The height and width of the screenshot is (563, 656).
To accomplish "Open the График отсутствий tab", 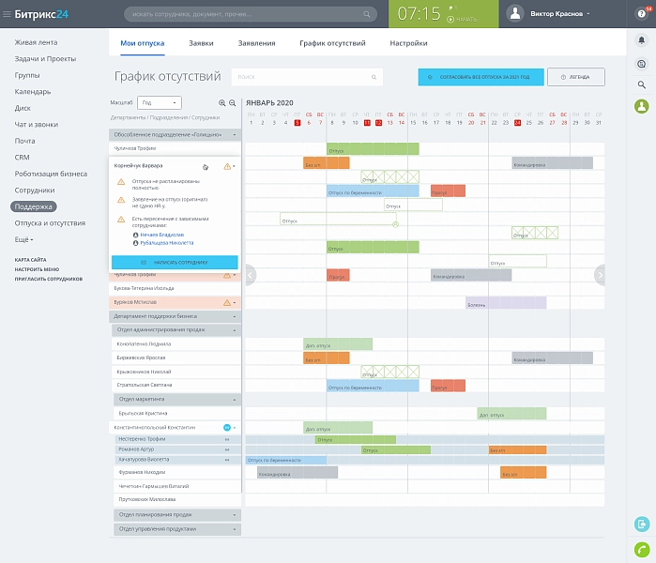I will (x=332, y=43).
